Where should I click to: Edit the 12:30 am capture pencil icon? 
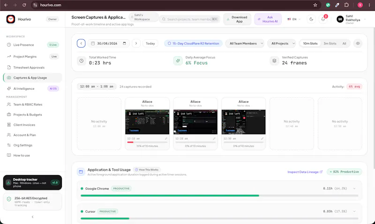(x=262, y=138)
